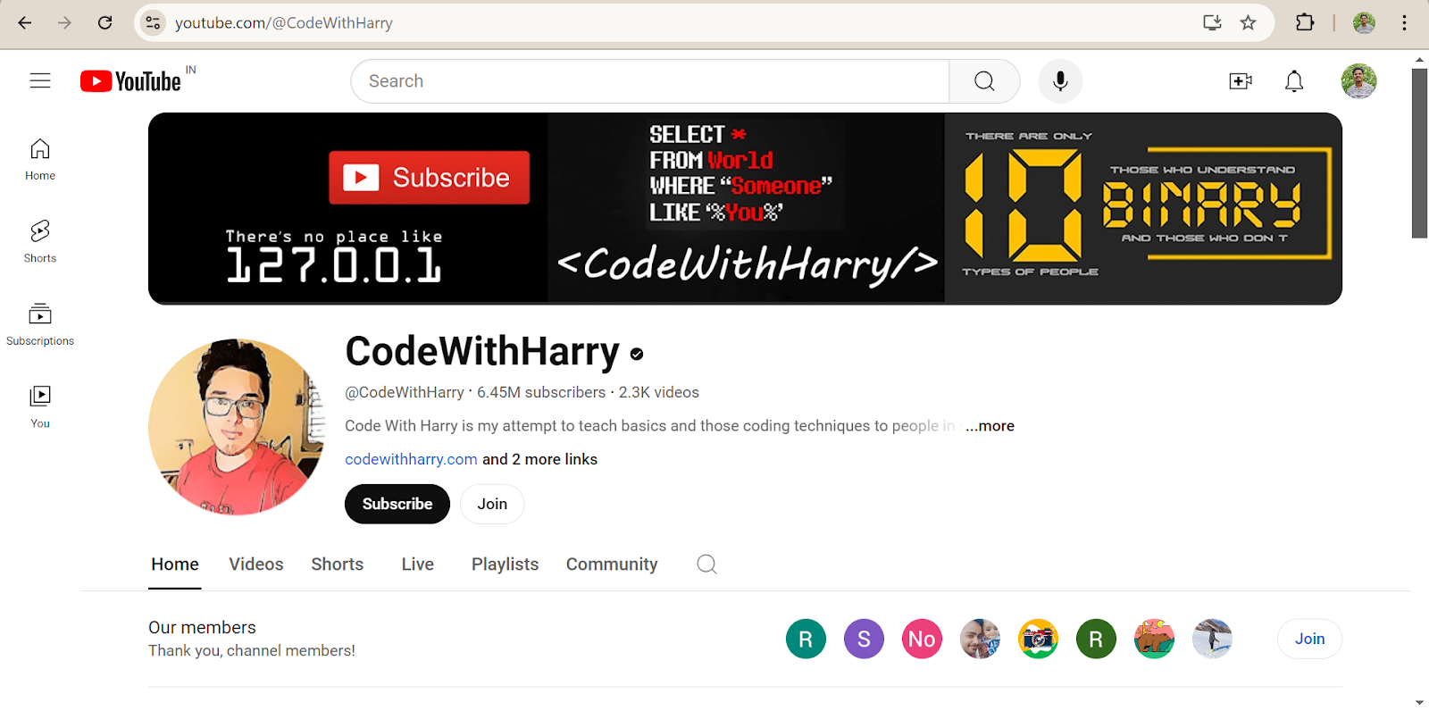Click the CodeWithHarry channel banner
Image resolution: width=1429 pixels, height=711 pixels.
click(x=745, y=208)
